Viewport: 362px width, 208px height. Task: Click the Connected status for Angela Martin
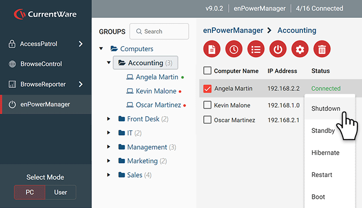click(326, 88)
